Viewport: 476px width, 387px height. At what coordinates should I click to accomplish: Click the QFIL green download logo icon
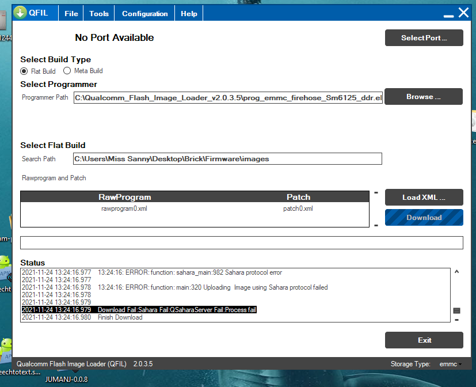point(20,13)
